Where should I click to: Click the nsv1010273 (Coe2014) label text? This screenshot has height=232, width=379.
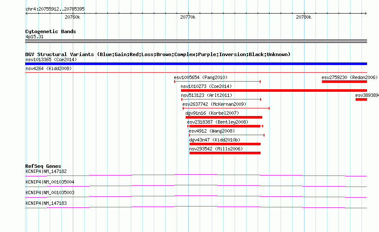(x=206, y=86)
